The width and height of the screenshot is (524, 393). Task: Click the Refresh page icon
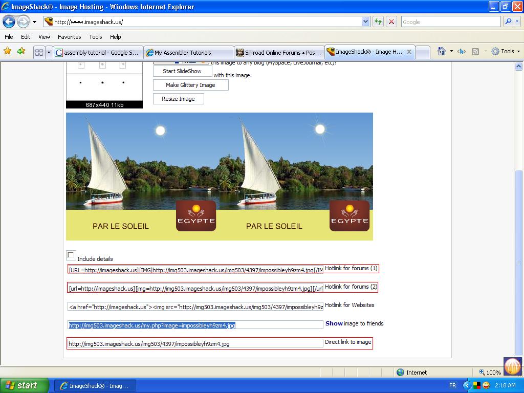(378, 21)
